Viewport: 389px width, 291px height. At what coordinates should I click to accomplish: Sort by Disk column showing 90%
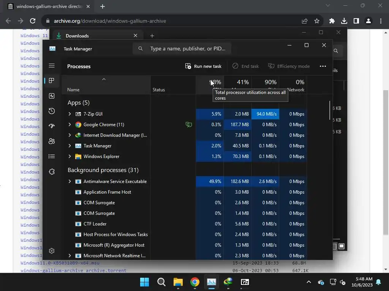pos(265,85)
